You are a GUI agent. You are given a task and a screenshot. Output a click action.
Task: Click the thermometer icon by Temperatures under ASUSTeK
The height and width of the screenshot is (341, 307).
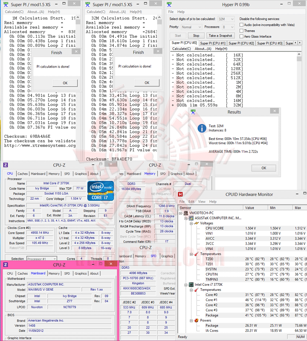pyautogui.click(x=196, y=254)
